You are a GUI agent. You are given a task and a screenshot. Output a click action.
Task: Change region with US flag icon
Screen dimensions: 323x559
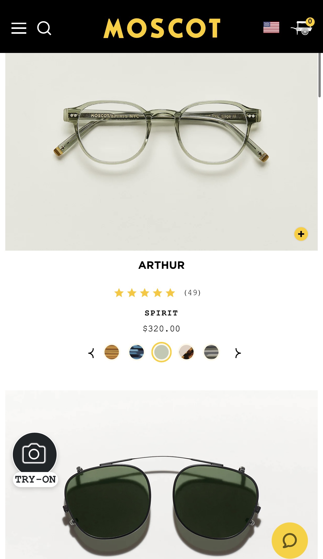coord(271,27)
